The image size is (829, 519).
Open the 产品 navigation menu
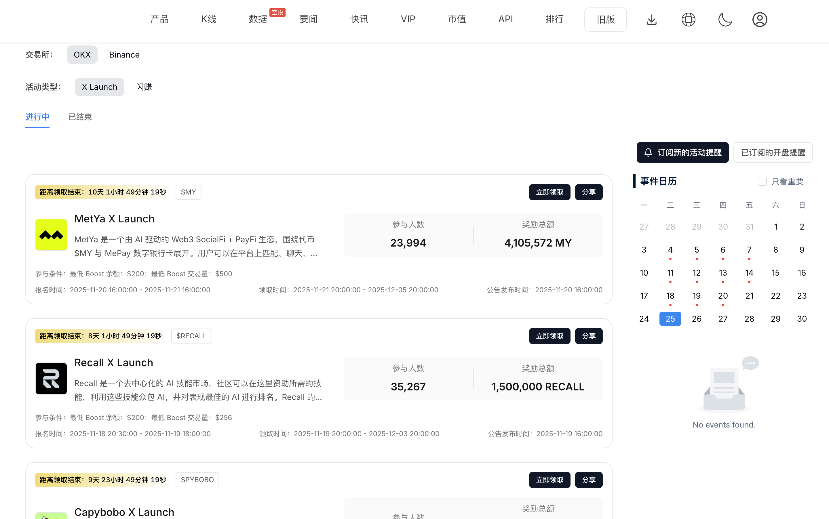point(159,19)
